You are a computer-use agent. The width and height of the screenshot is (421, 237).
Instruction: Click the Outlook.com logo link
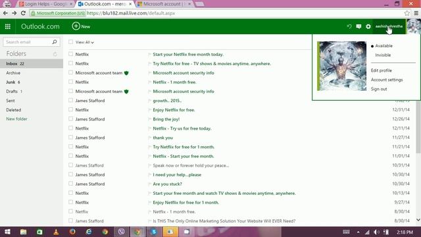point(40,26)
